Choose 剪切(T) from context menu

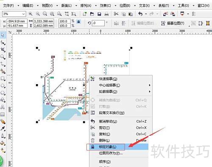coord(121,128)
